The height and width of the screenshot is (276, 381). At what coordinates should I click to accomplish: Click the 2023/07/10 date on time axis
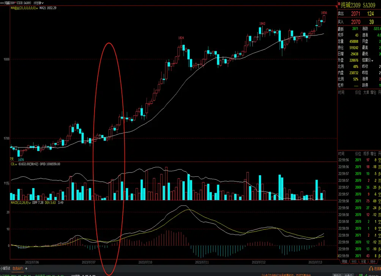click(x=145, y=262)
